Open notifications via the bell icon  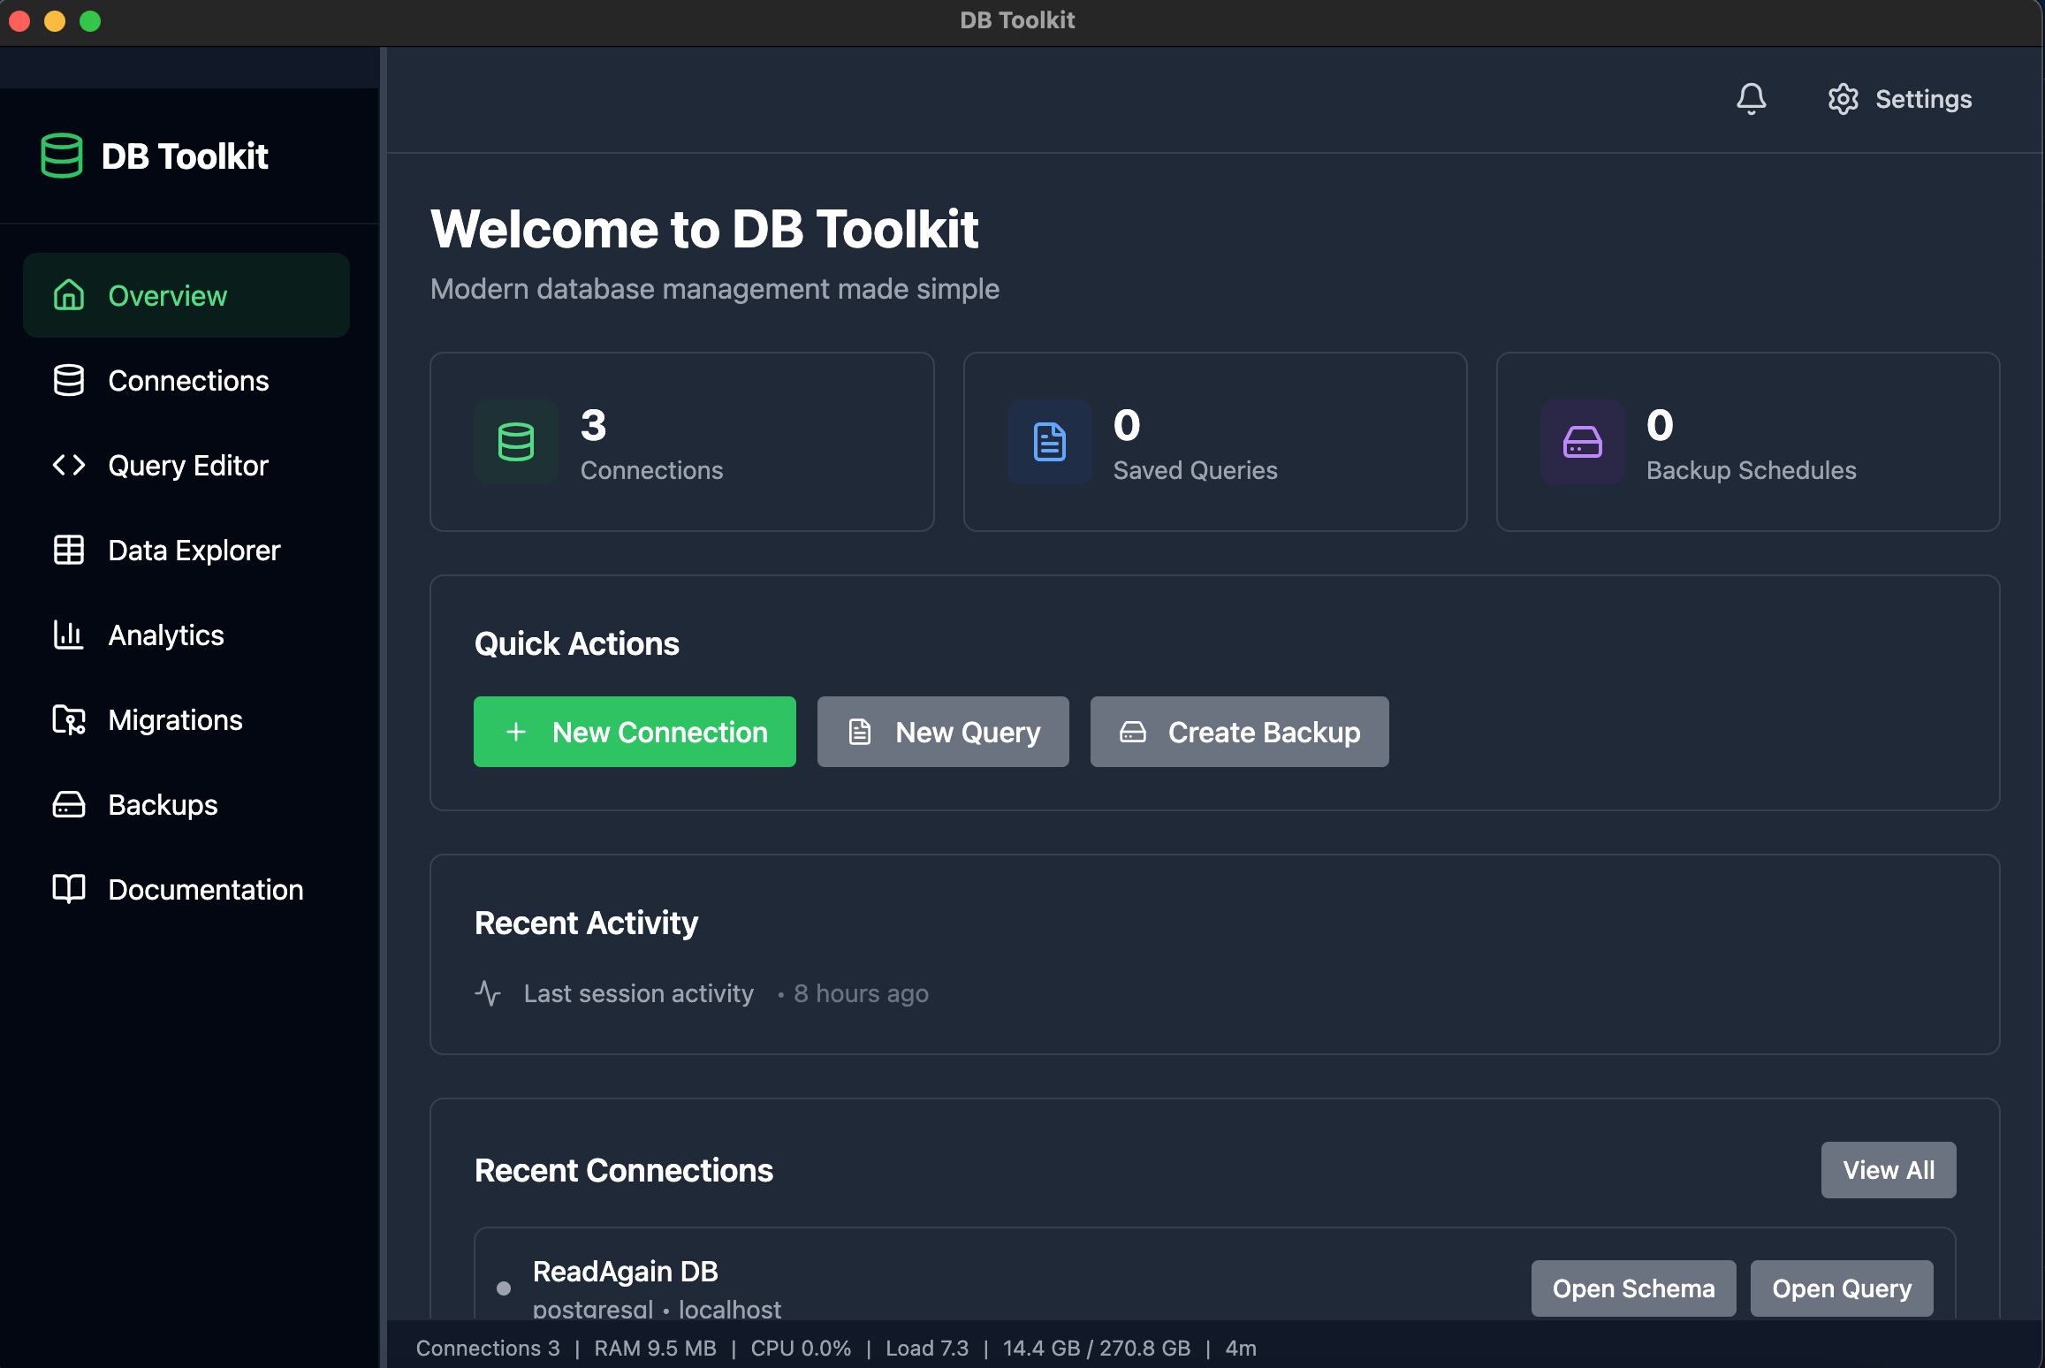[x=1752, y=99]
